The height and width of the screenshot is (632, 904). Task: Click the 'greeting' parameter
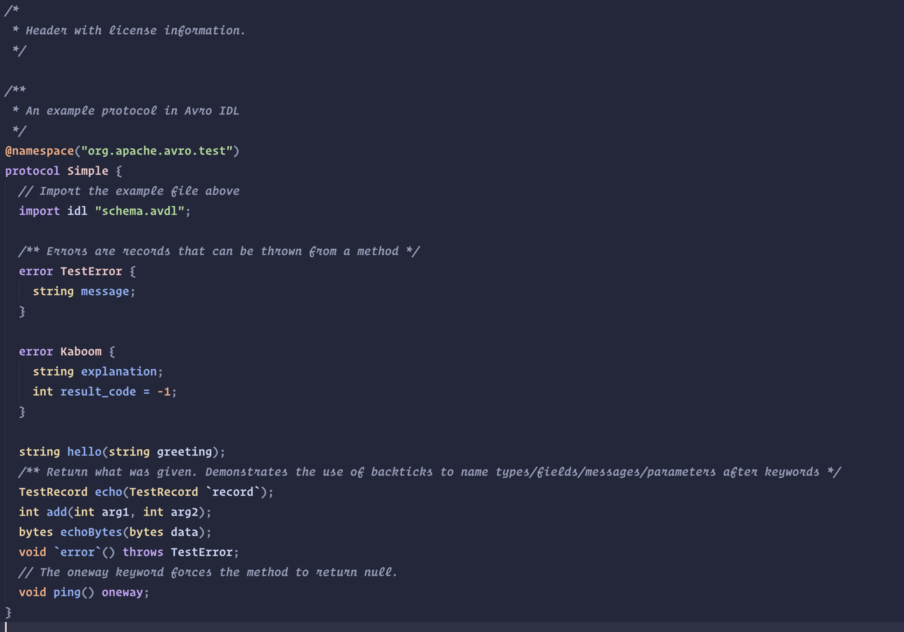click(x=185, y=452)
